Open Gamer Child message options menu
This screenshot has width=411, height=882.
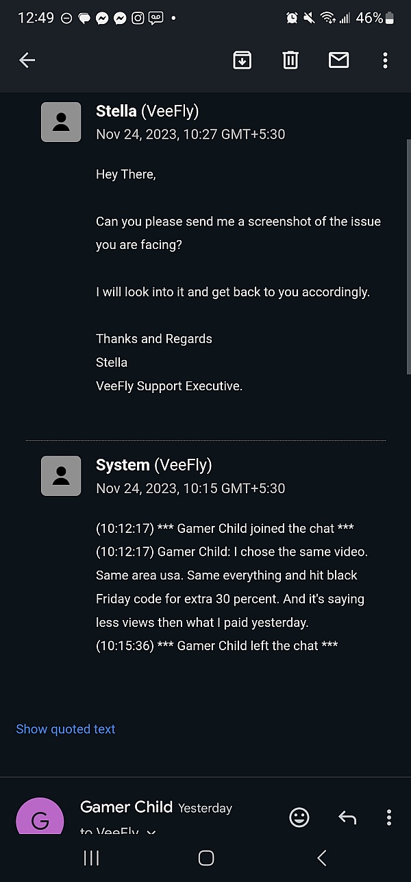tap(388, 817)
